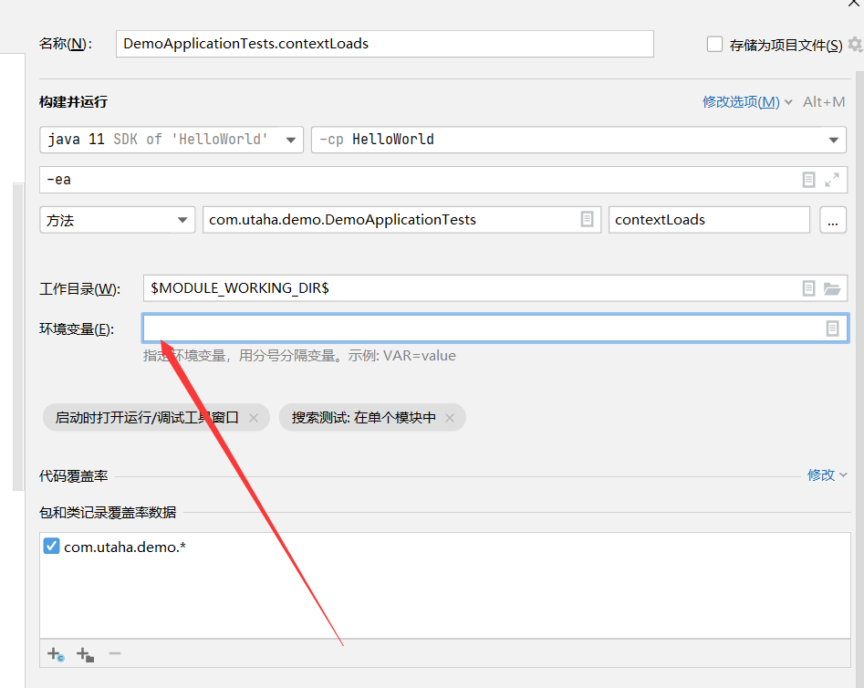Click the 代码覆盖率 section label
The image size is (864, 688).
73,475
